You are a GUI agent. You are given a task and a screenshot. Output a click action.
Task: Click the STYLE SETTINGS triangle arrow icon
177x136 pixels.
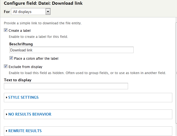point(6,98)
